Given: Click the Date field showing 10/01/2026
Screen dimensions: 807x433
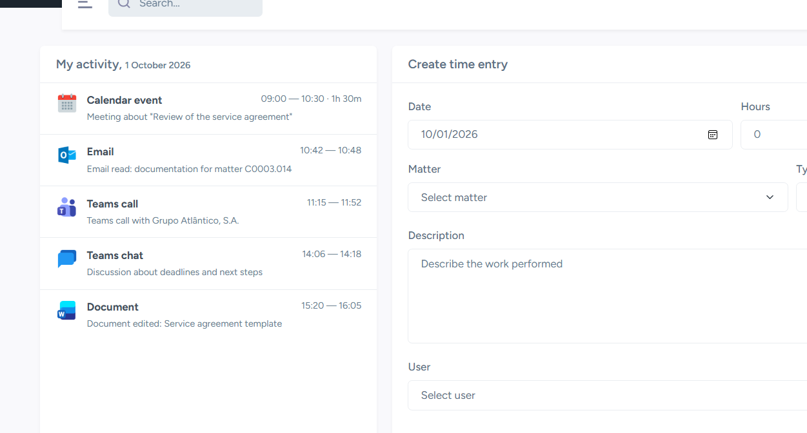Looking at the screenshot, I should [x=570, y=135].
